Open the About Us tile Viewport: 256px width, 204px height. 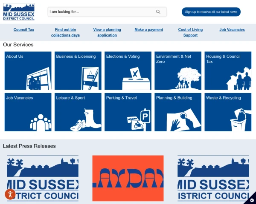(28, 71)
